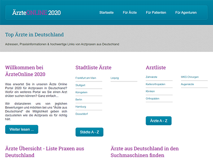Click the Ärzte aus Deutschland in den Suchmaschinen heading
The image size is (213, 162).
[x=144, y=152]
